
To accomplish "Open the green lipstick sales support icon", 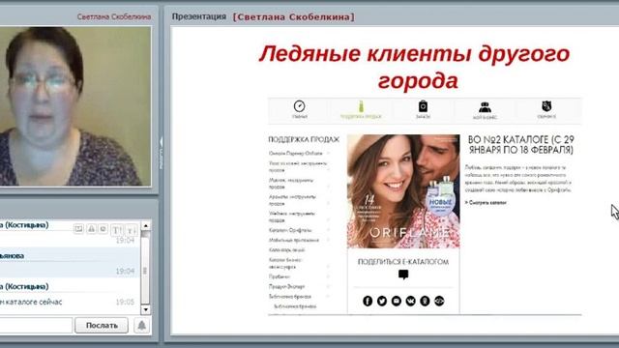I will tap(361, 106).
